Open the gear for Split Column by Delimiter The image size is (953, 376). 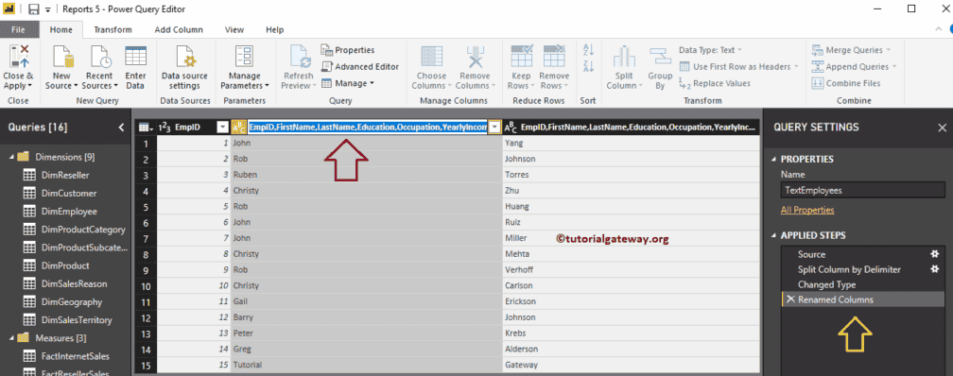(935, 269)
